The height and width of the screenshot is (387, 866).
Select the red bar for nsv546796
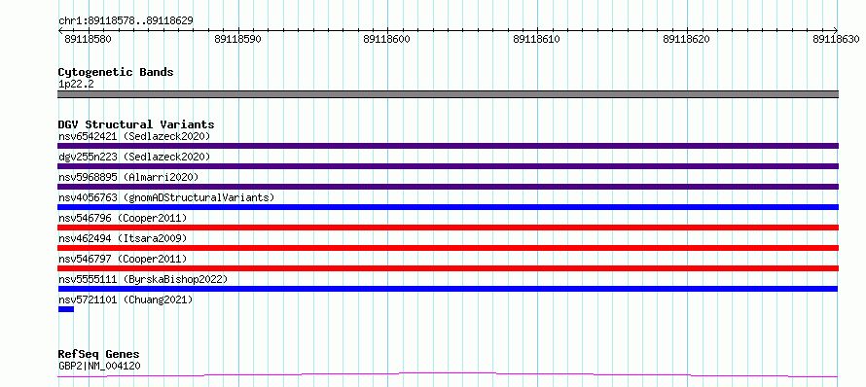(448, 228)
